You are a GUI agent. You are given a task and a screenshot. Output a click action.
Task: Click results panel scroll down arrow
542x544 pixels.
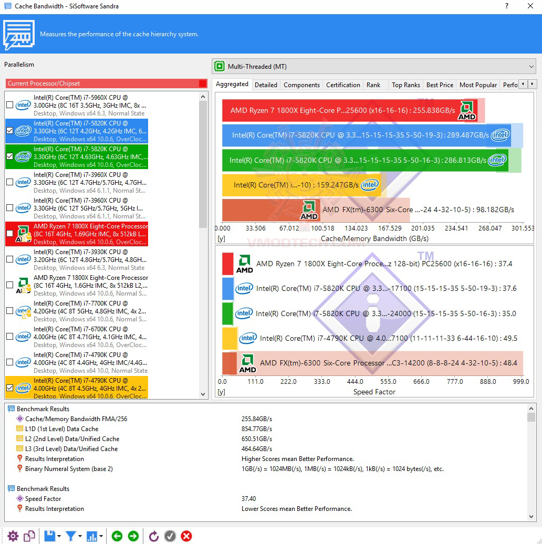(x=531, y=516)
